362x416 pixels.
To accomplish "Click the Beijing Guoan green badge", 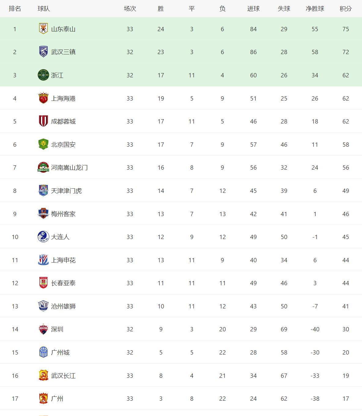I will tap(43, 145).
